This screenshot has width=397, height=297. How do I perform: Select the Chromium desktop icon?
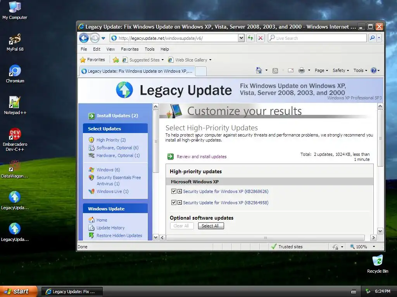15,74
